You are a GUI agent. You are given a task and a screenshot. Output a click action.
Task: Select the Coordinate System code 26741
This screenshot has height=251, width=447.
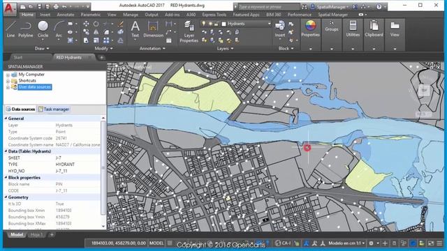pos(61,138)
